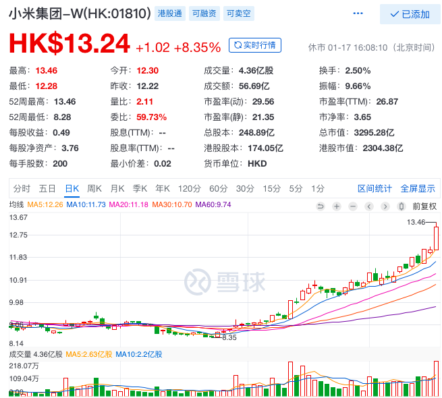The height and width of the screenshot is (398, 442).
Task: Switch to the 分时 chart tab
Action: (22, 188)
